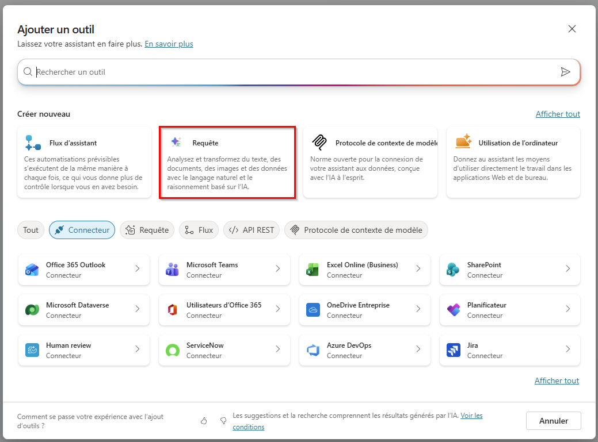Toggle the Tout filter chip
This screenshot has width=598, height=442.
coord(31,230)
